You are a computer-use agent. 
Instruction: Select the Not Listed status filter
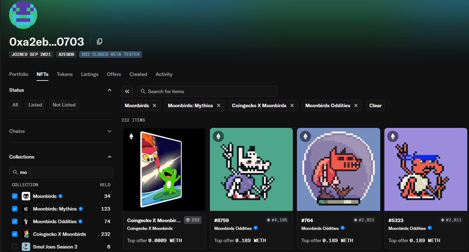click(x=64, y=105)
